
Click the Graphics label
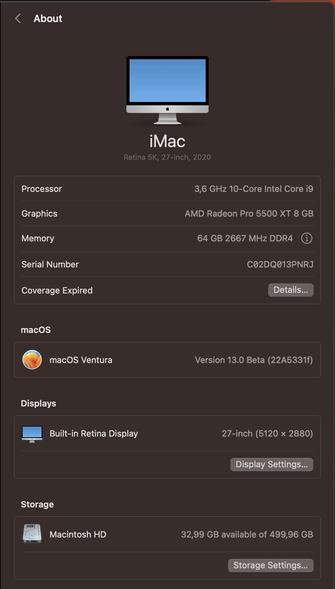(x=39, y=214)
